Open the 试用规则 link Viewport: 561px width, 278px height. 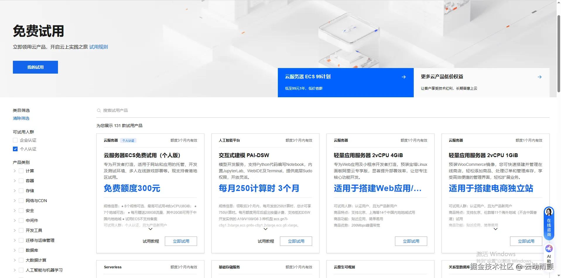99,47
